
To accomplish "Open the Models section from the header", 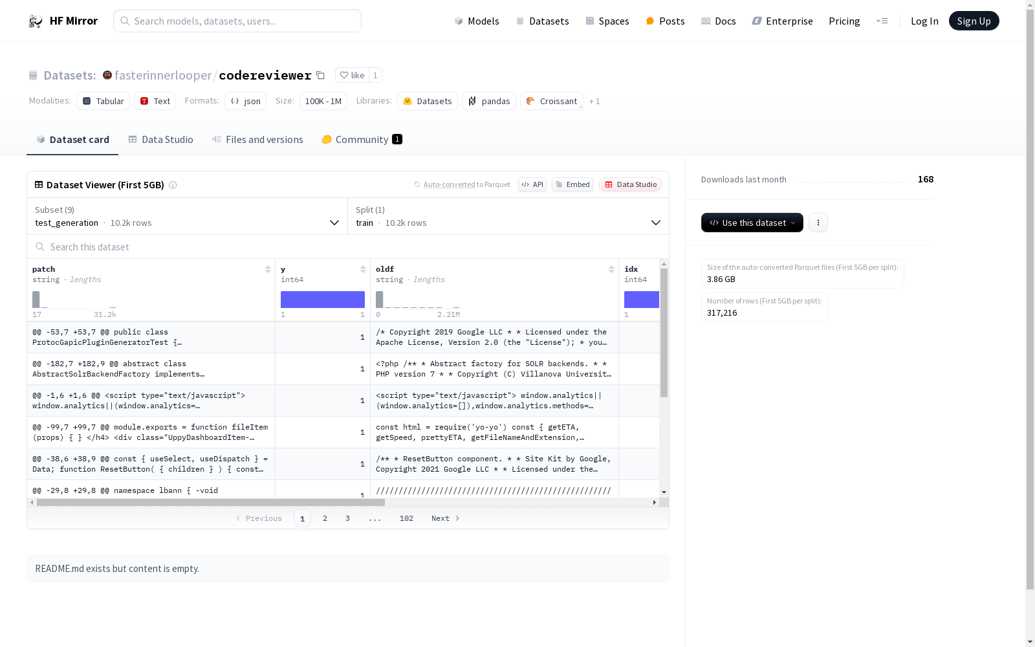I will [x=483, y=21].
